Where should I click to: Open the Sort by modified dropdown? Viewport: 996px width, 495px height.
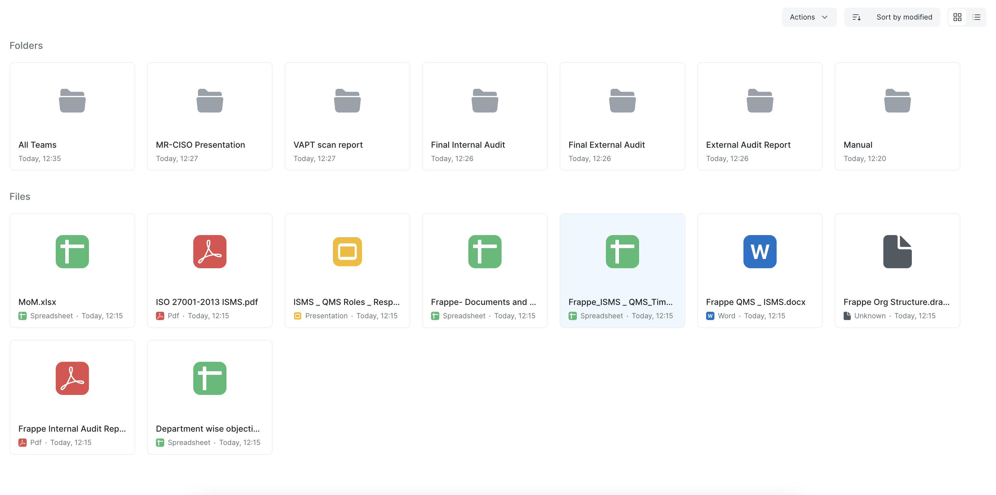click(x=904, y=17)
